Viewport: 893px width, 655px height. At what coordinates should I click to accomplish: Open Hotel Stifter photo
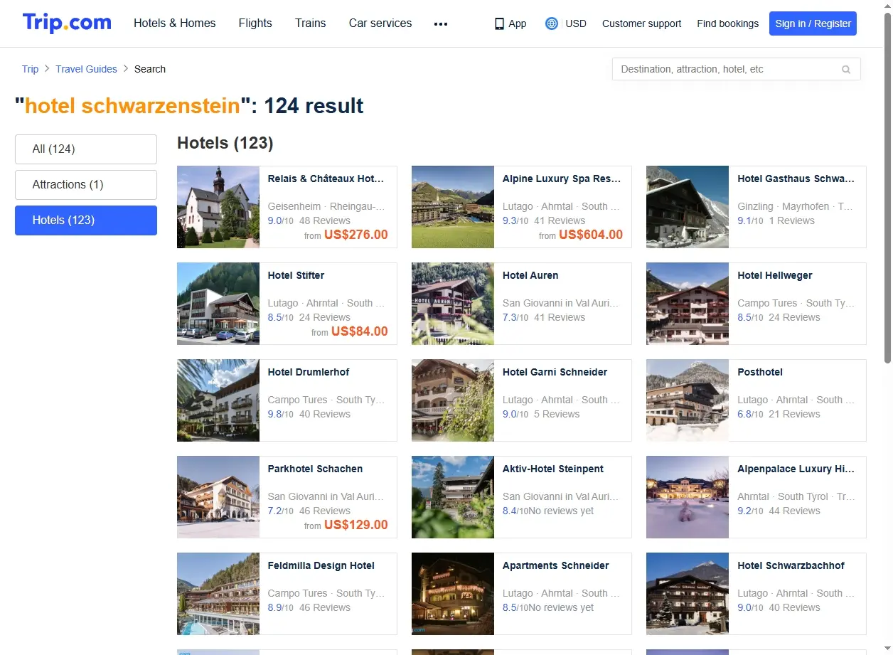point(218,304)
